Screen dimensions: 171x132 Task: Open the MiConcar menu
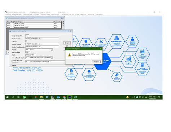tap(100, 15)
